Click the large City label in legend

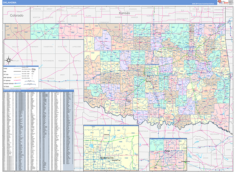pos(34,69)
